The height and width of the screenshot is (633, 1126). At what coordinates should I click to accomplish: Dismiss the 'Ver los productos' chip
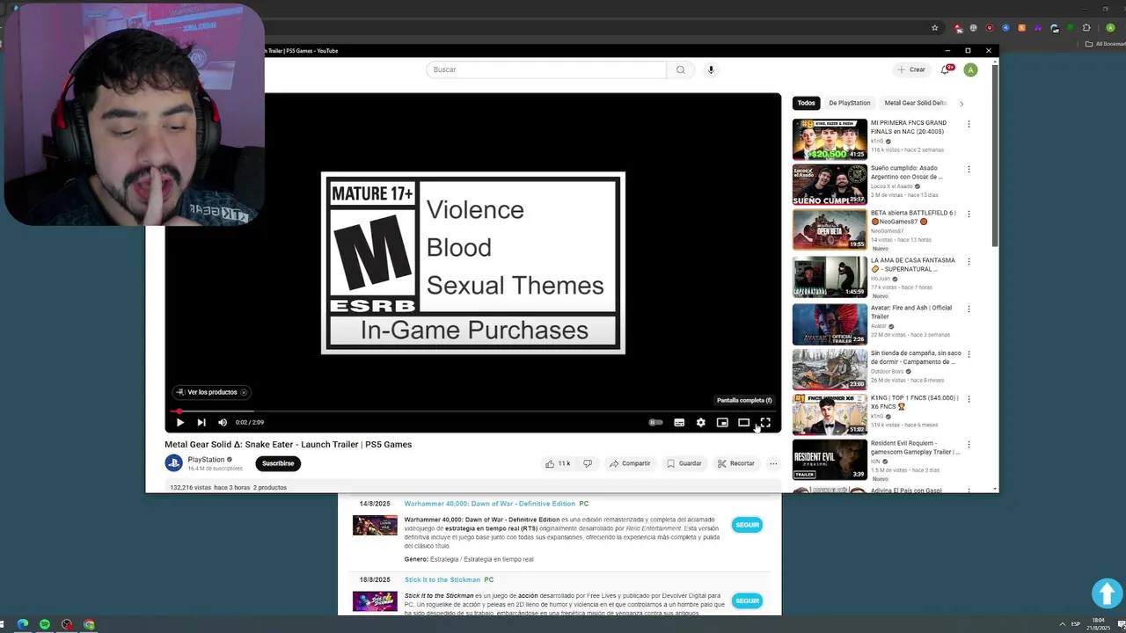pos(244,392)
